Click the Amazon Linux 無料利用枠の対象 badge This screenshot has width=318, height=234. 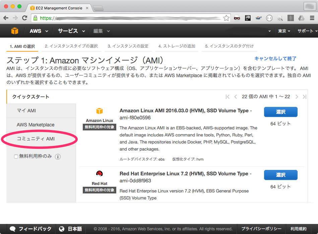(x=100, y=127)
